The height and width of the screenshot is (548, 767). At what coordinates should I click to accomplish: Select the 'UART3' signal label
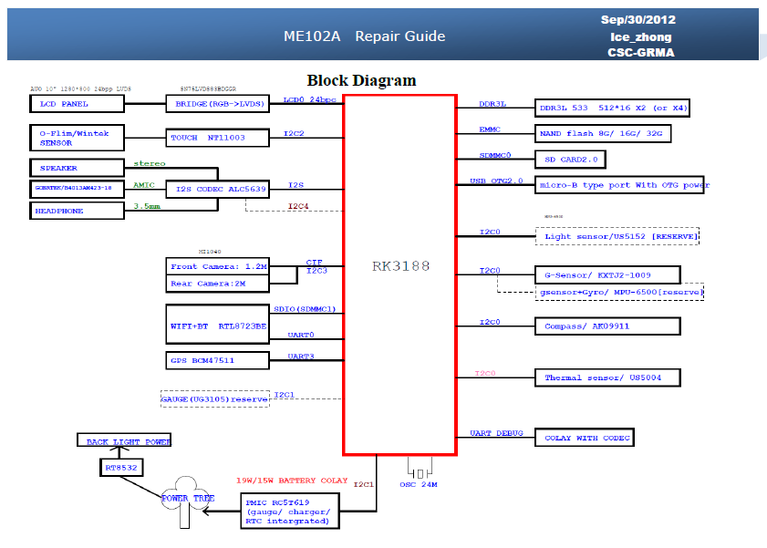tap(301, 357)
